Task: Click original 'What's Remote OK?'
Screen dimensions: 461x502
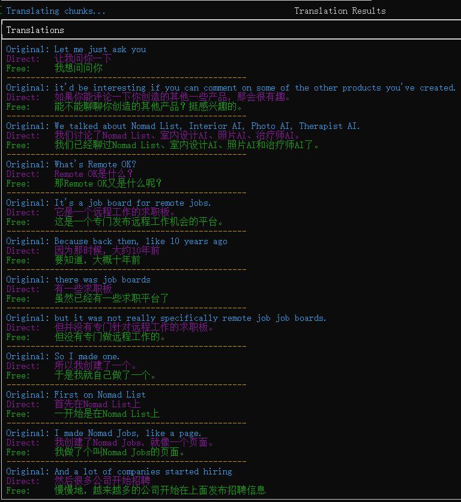Action: point(95,164)
